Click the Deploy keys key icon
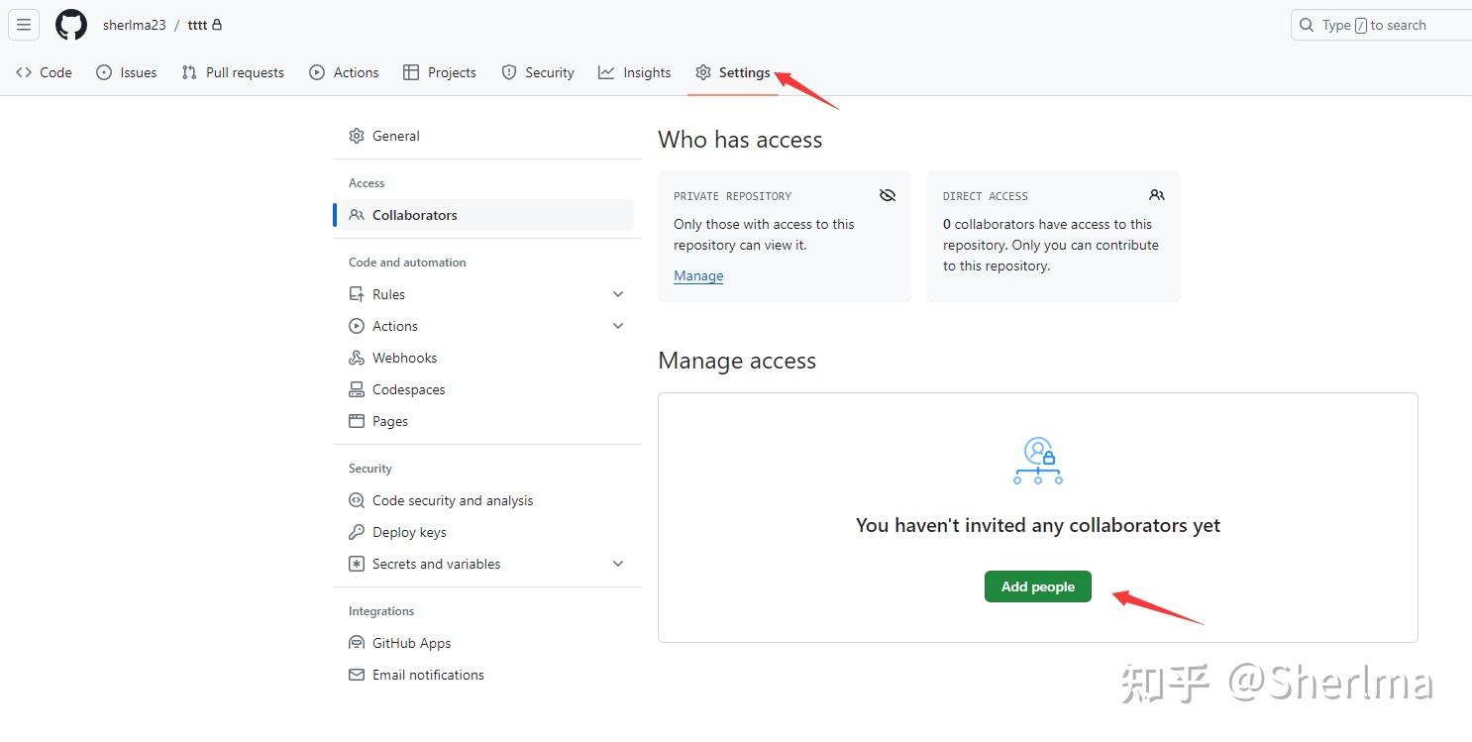Image resolution: width=1472 pixels, height=742 pixels. [x=357, y=532]
